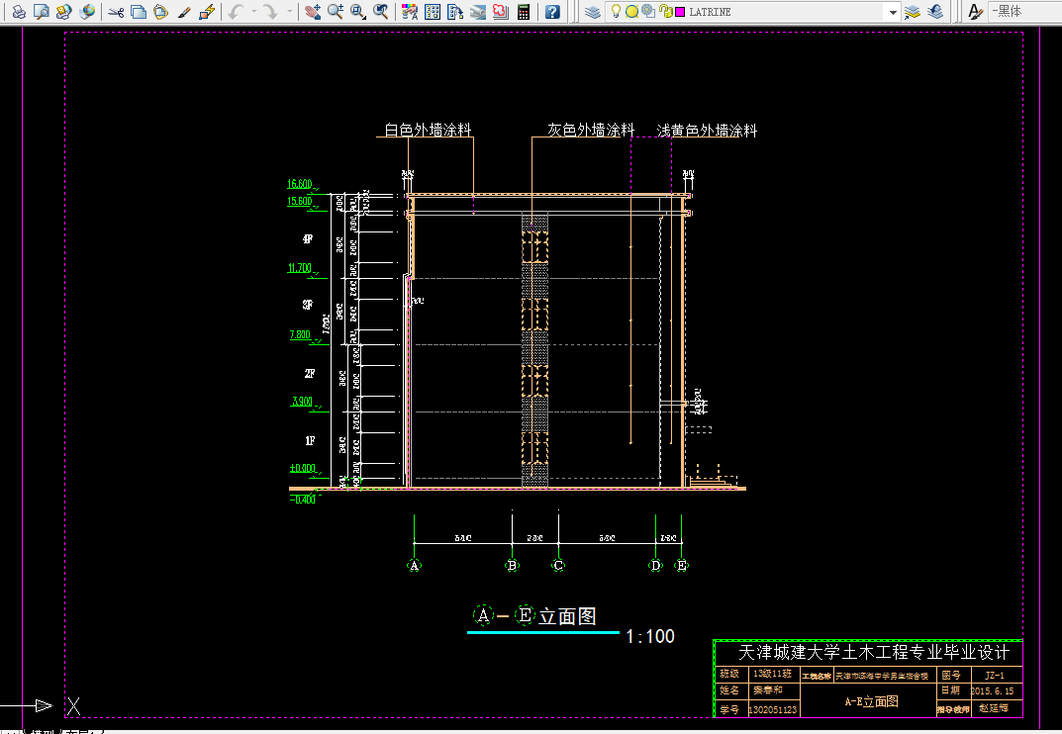
Task: Expand the Redo history dropdown arrow
Action: pos(290,12)
